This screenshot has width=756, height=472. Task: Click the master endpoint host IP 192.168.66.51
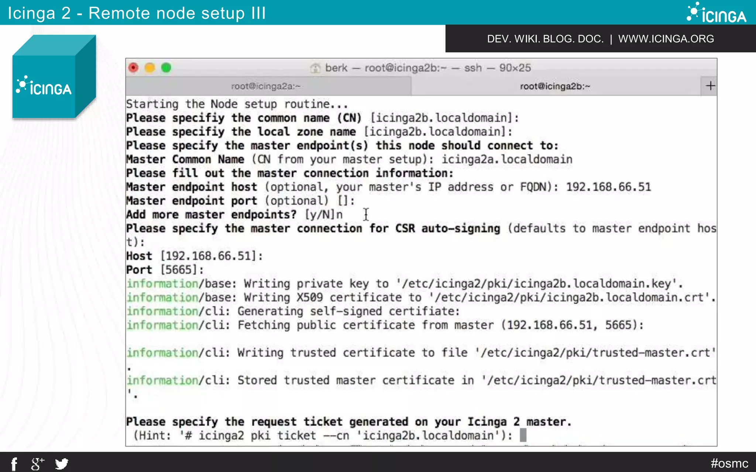point(608,187)
